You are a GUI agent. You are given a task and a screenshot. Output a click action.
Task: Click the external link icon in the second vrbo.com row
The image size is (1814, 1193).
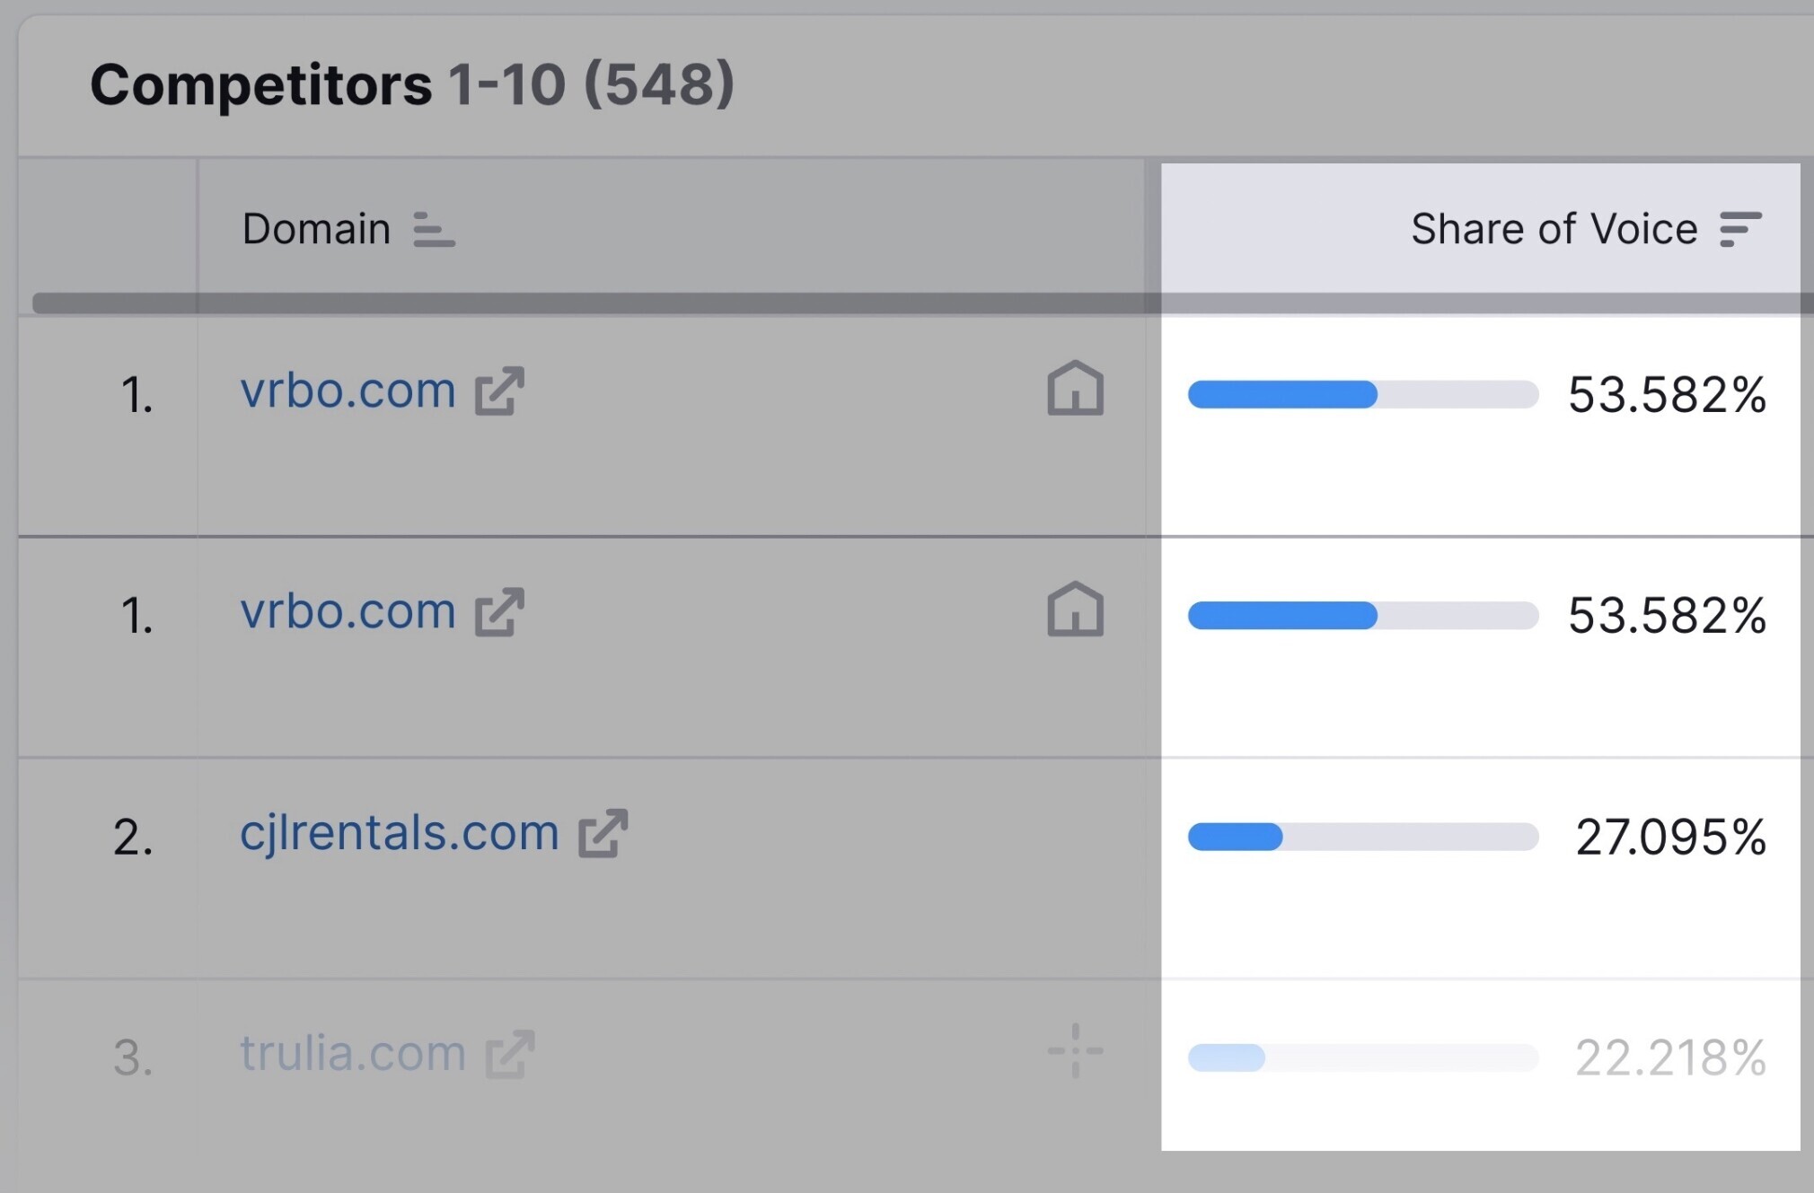pyautogui.click(x=499, y=612)
